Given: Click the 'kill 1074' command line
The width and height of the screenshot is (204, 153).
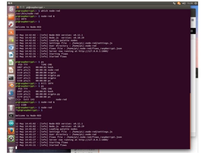Looking at the screenshot, I should 34,83.
